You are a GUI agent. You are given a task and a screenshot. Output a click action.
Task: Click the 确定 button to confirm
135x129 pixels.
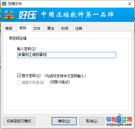point(64,121)
